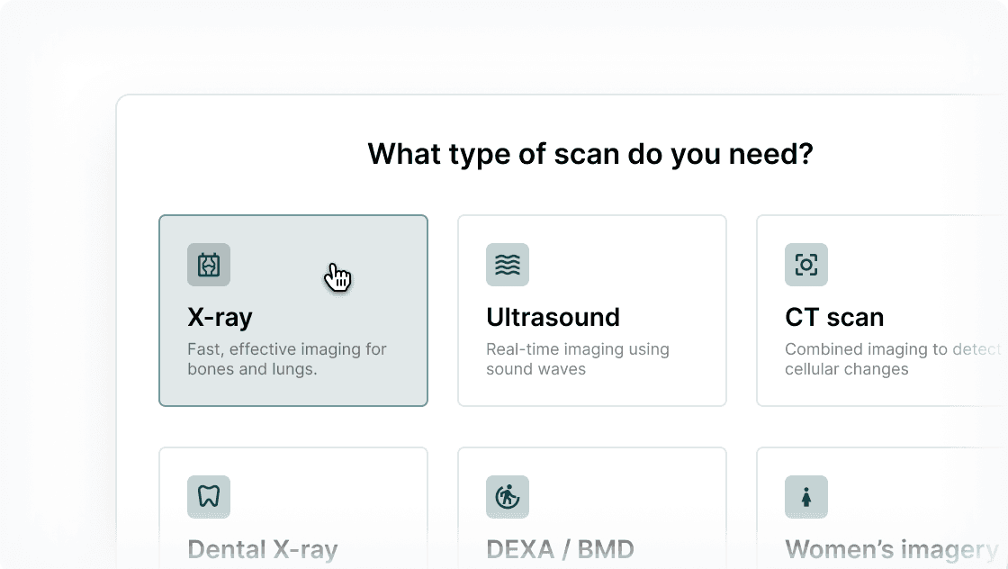Click the 'What type of scan do you need?' heading

[x=590, y=154]
